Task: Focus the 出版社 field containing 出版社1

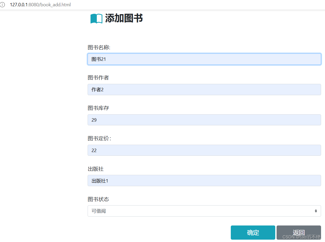Action: point(204,181)
